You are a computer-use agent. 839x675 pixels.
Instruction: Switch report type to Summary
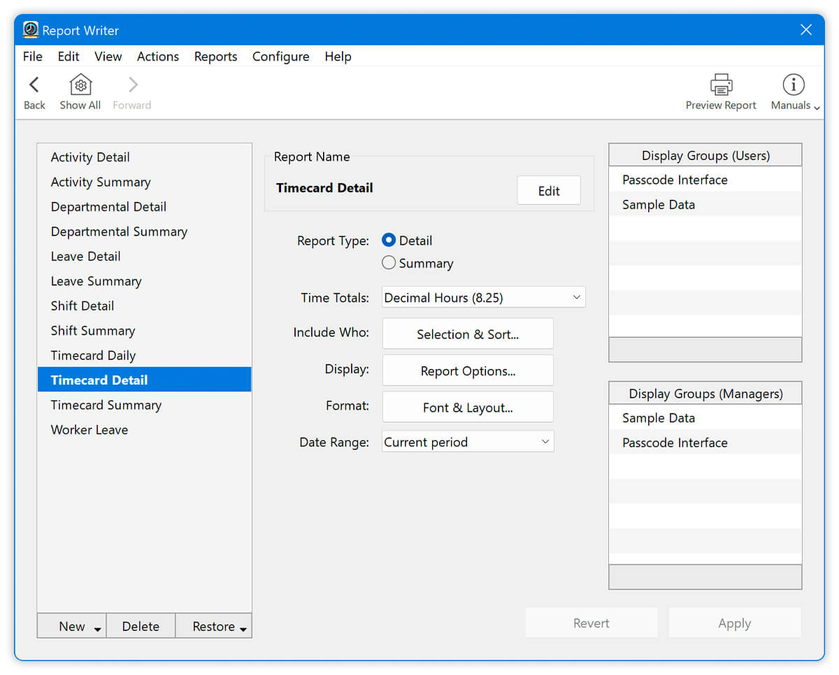(389, 263)
